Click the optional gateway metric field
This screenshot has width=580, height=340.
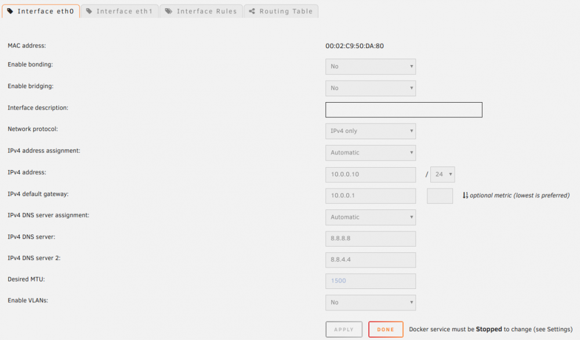point(440,196)
